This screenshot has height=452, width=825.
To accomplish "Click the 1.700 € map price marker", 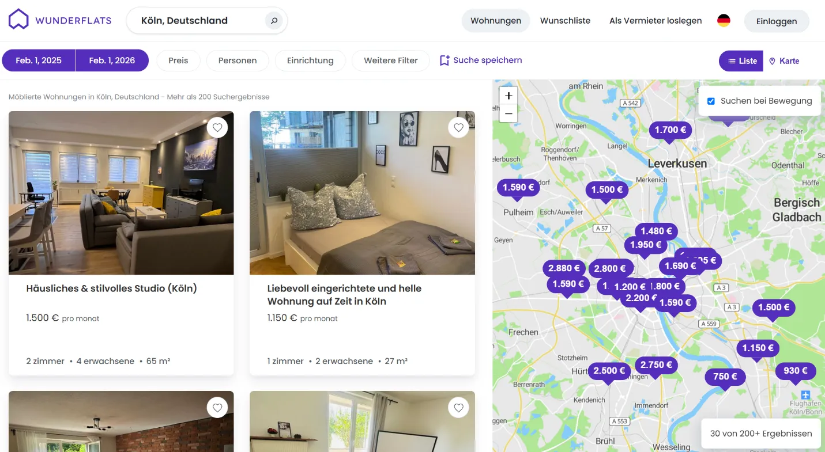I will 670,131.
